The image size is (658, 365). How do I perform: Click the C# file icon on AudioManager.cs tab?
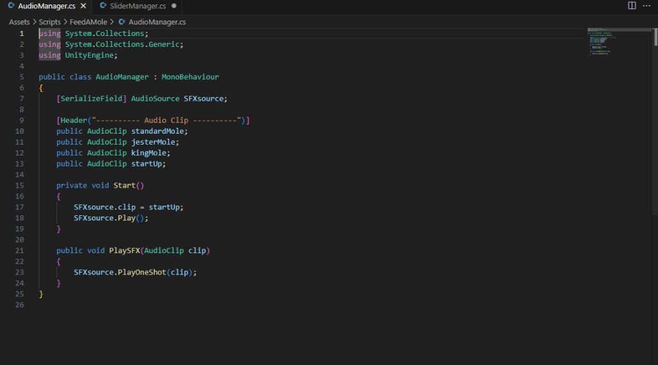(x=12, y=6)
